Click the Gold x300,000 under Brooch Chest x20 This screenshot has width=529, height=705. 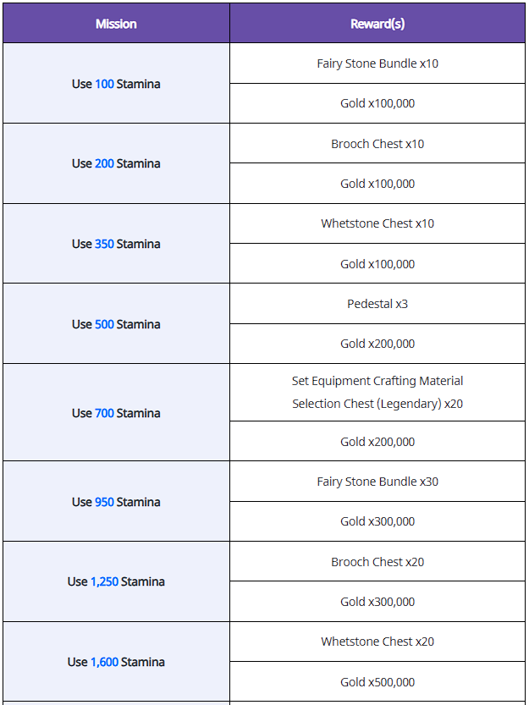(x=377, y=602)
